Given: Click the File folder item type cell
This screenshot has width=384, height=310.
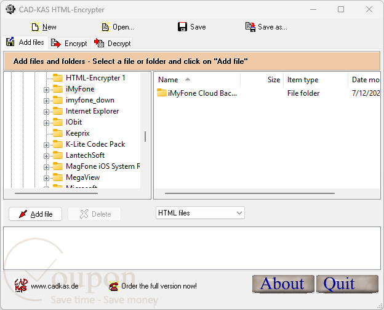Looking at the screenshot, I should point(303,93).
